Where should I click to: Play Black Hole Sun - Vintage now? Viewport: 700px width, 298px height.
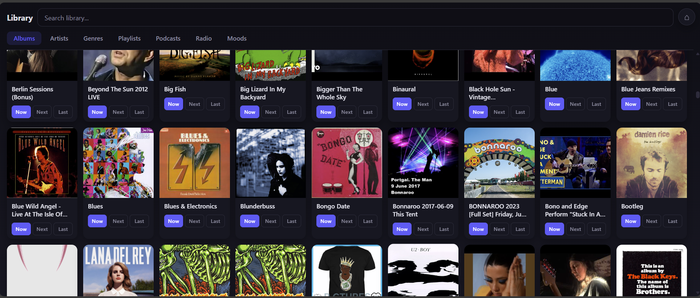(478, 112)
